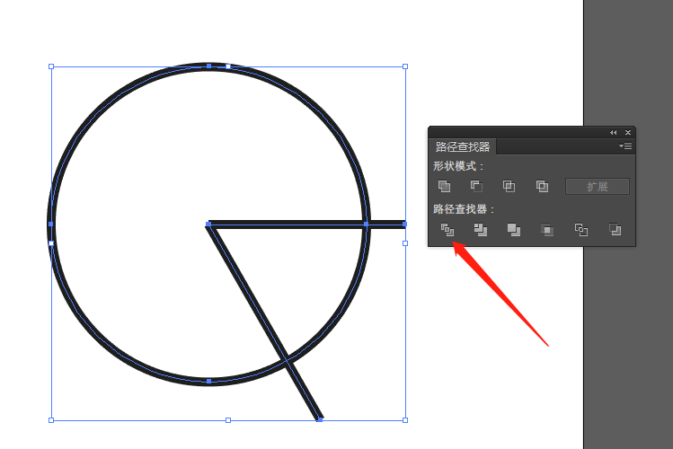Click the anchor point at circle bottom

coord(209,381)
